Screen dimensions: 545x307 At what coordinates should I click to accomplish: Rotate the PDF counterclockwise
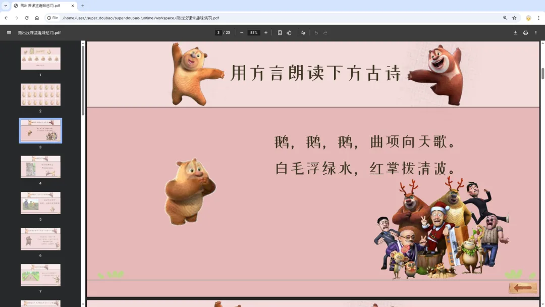click(289, 33)
